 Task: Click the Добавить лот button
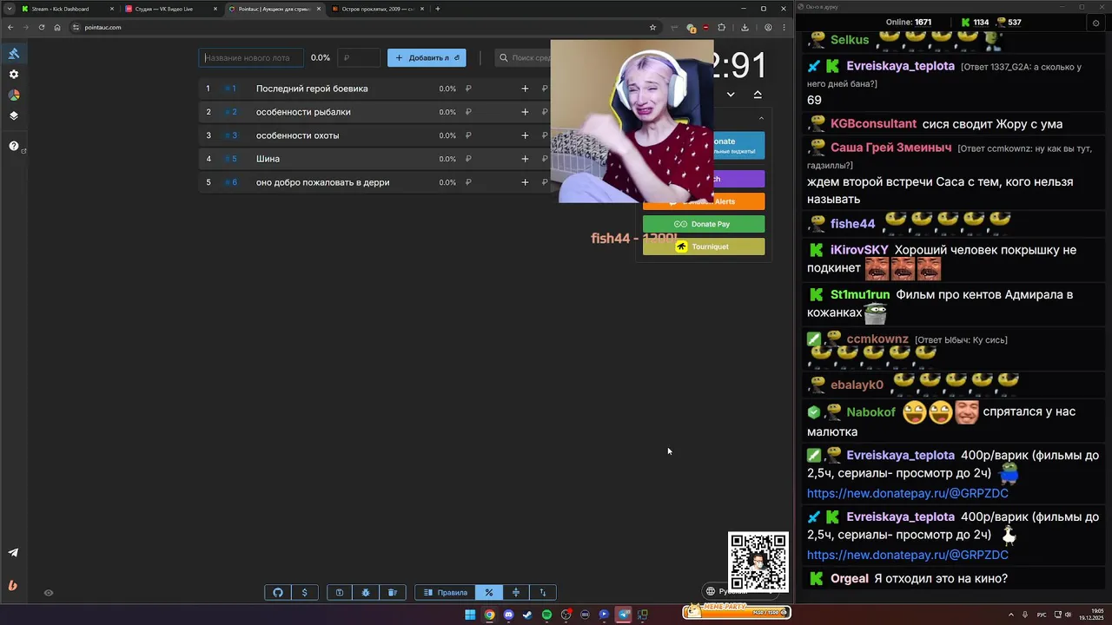click(427, 57)
